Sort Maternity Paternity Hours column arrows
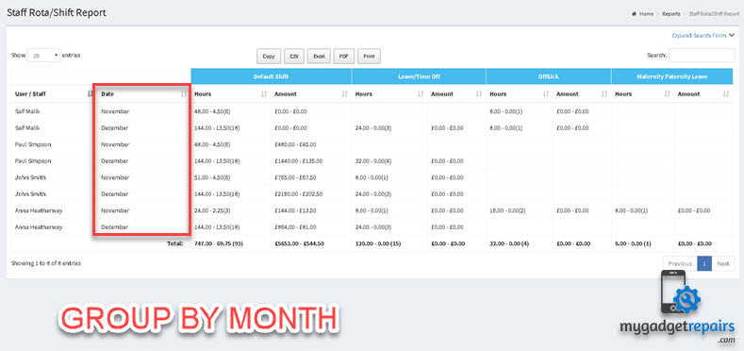The image size is (744, 351). [668, 94]
